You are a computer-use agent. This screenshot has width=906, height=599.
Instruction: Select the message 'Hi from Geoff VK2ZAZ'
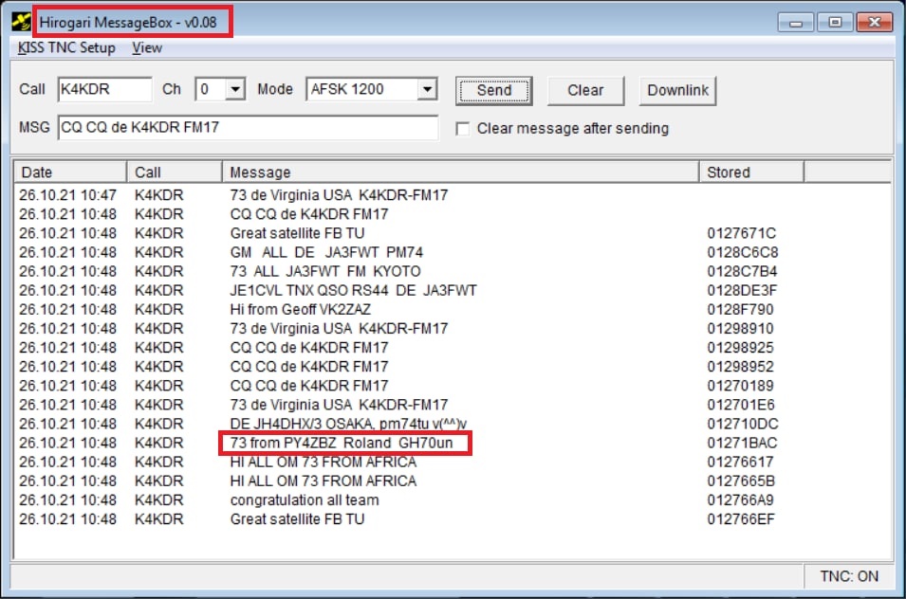click(301, 309)
